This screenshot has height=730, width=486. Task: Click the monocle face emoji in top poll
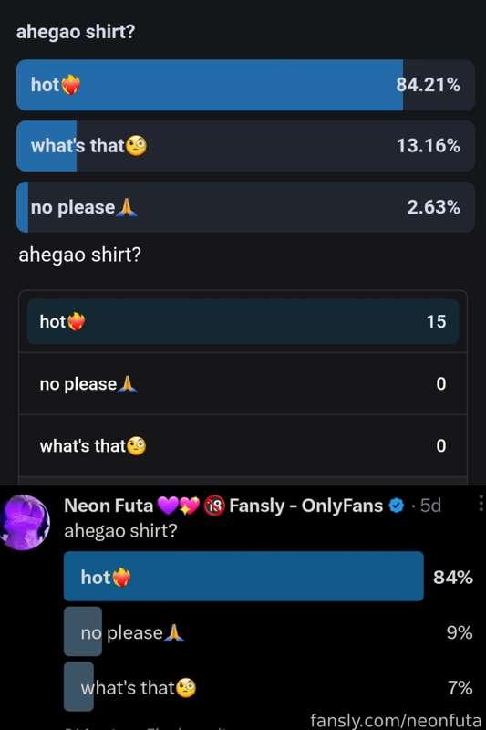point(136,146)
